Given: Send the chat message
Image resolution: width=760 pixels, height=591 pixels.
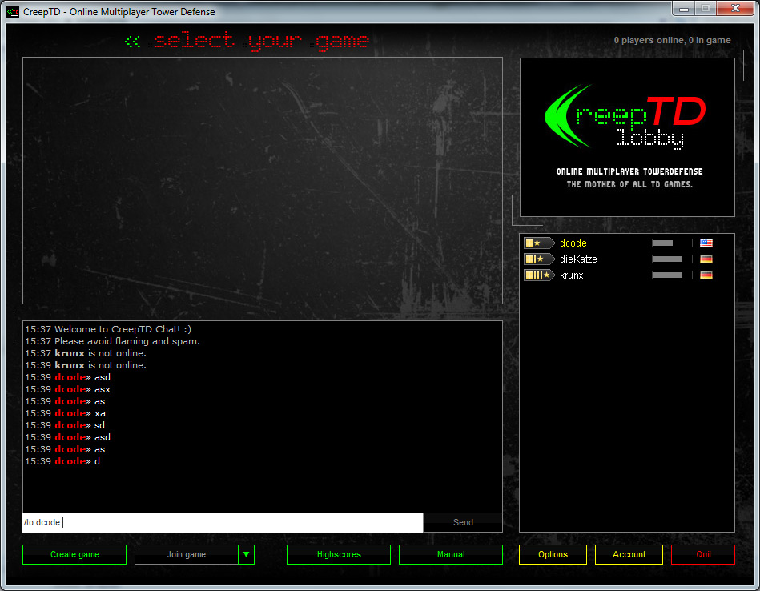Looking at the screenshot, I should pos(463,522).
